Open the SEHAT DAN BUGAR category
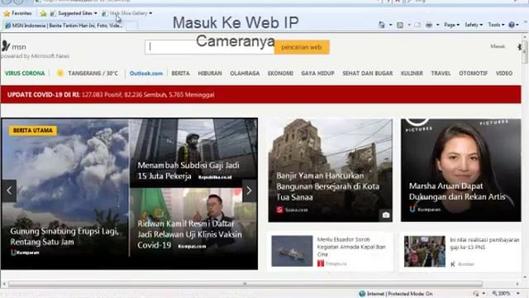The width and height of the screenshot is (529, 298). pyautogui.click(x=367, y=74)
